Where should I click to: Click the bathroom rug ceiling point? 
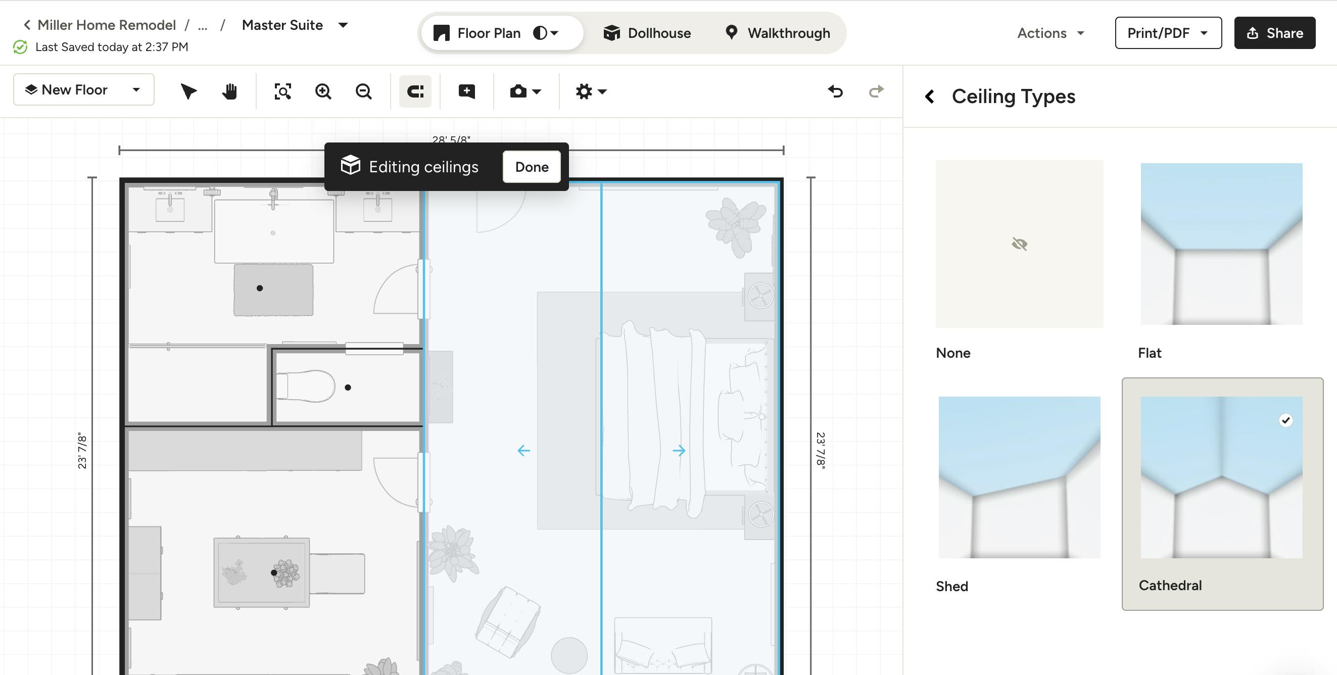pyautogui.click(x=260, y=288)
